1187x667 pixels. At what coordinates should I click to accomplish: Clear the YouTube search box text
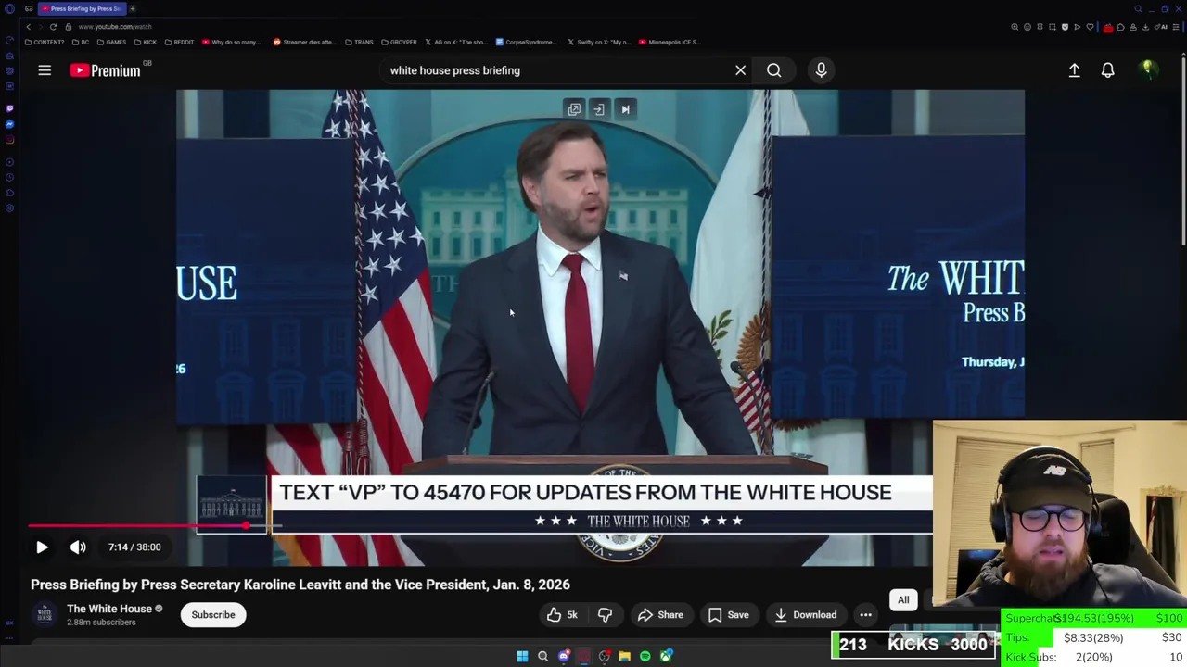740,70
